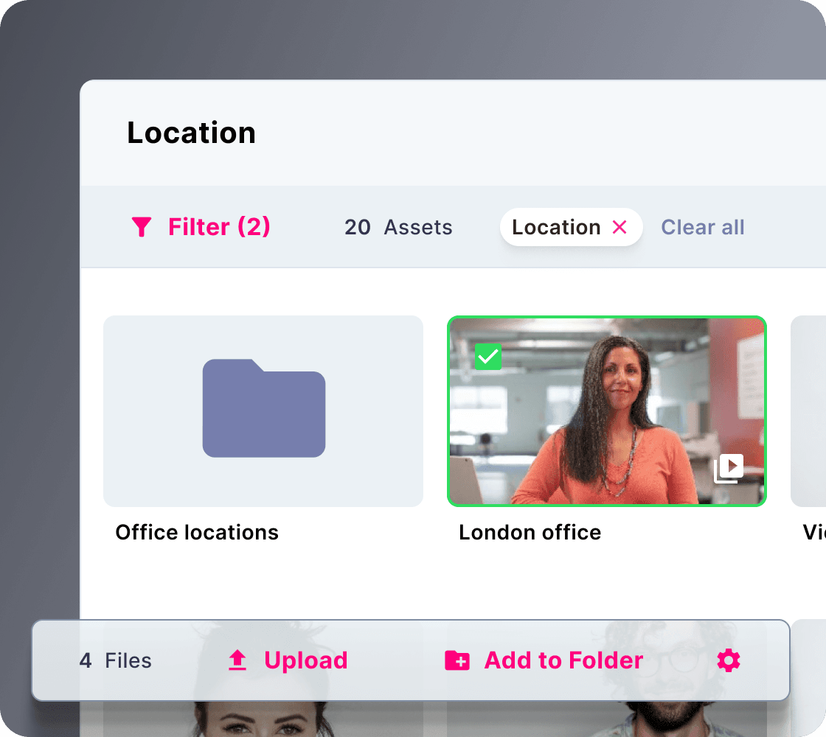Click the upload arrow icon
The height and width of the screenshot is (737, 826).
point(237,660)
